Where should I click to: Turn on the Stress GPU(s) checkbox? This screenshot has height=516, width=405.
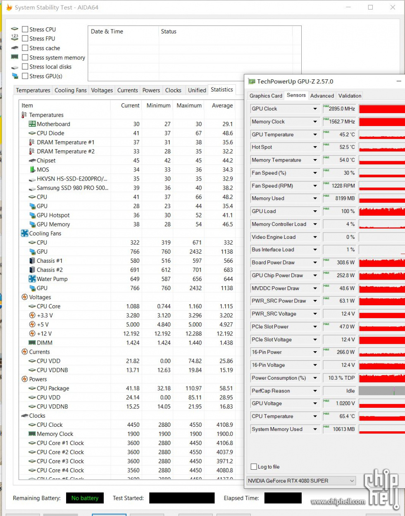pyautogui.click(x=25, y=76)
